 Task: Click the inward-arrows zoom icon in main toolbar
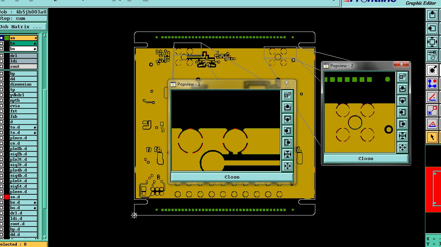[432, 42]
